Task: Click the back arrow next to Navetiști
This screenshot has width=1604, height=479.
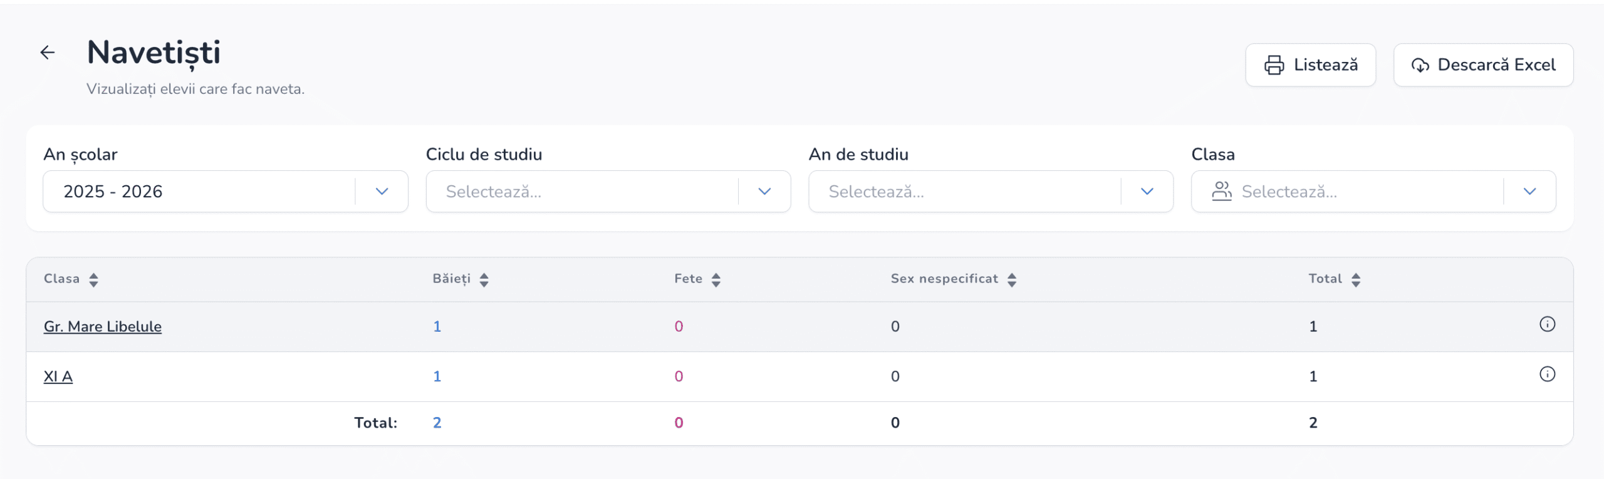Action: (48, 53)
